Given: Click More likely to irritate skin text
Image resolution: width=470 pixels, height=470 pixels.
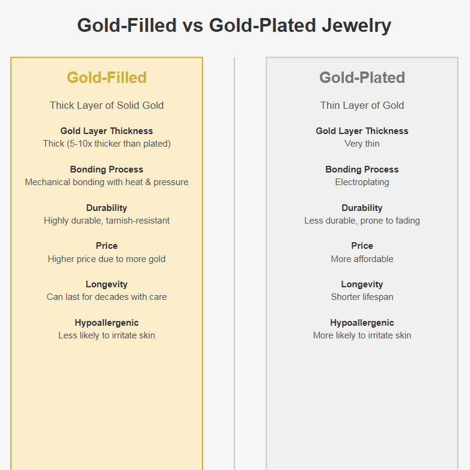Looking at the screenshot, I should [x=362, y=335].
